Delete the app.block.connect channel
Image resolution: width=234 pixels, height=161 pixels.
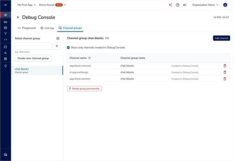coord(225,79)
